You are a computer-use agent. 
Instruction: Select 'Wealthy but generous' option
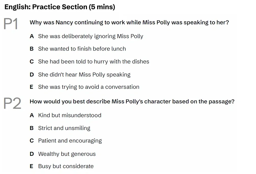point(67,154)
